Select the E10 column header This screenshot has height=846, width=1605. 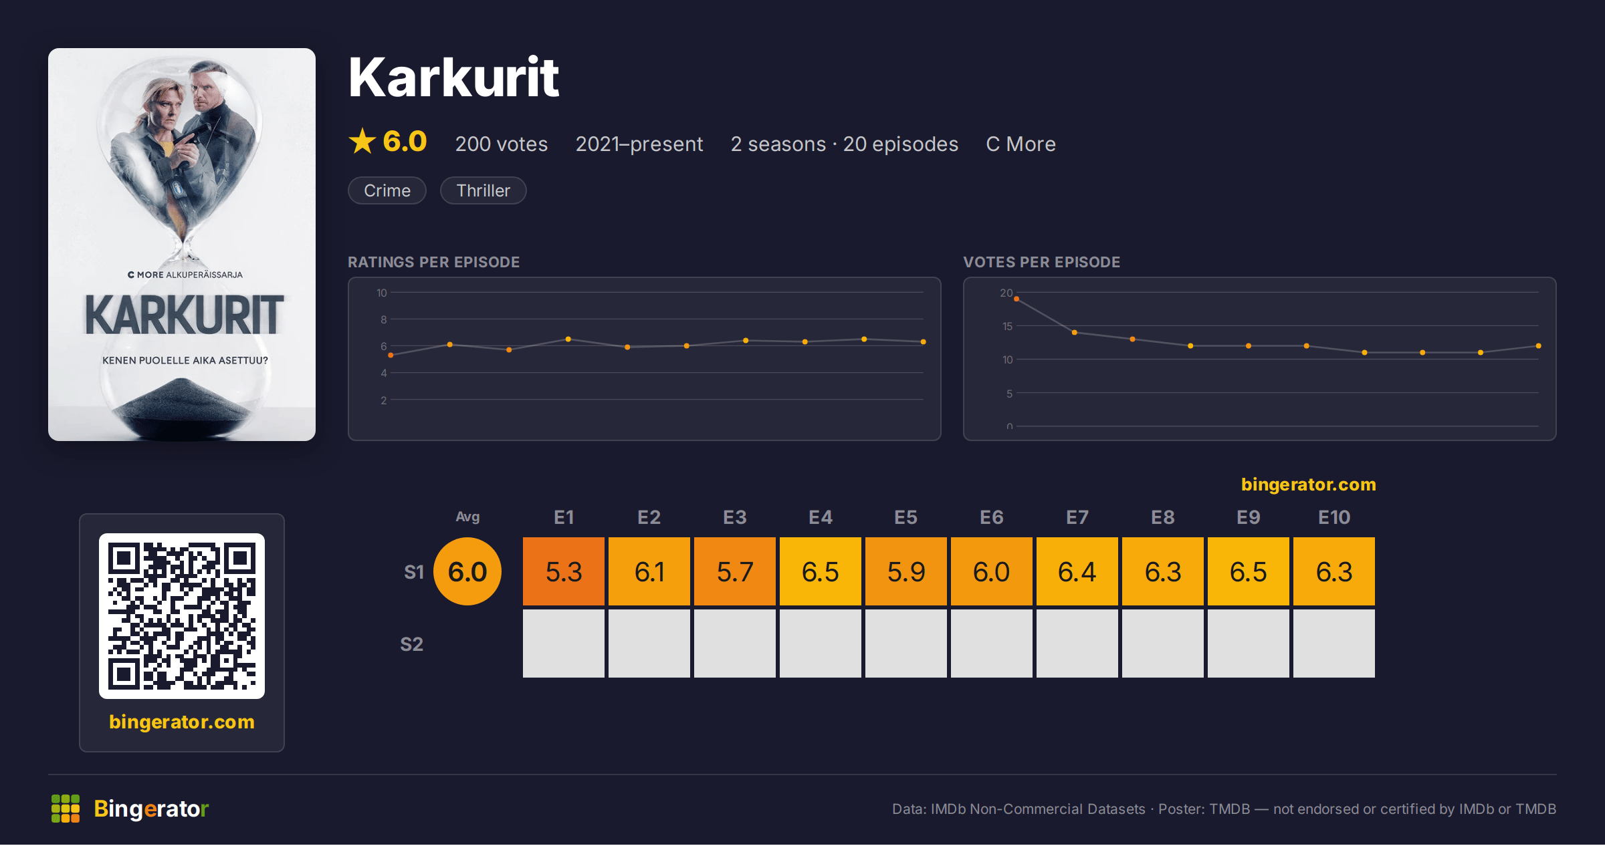point(1334,517)
